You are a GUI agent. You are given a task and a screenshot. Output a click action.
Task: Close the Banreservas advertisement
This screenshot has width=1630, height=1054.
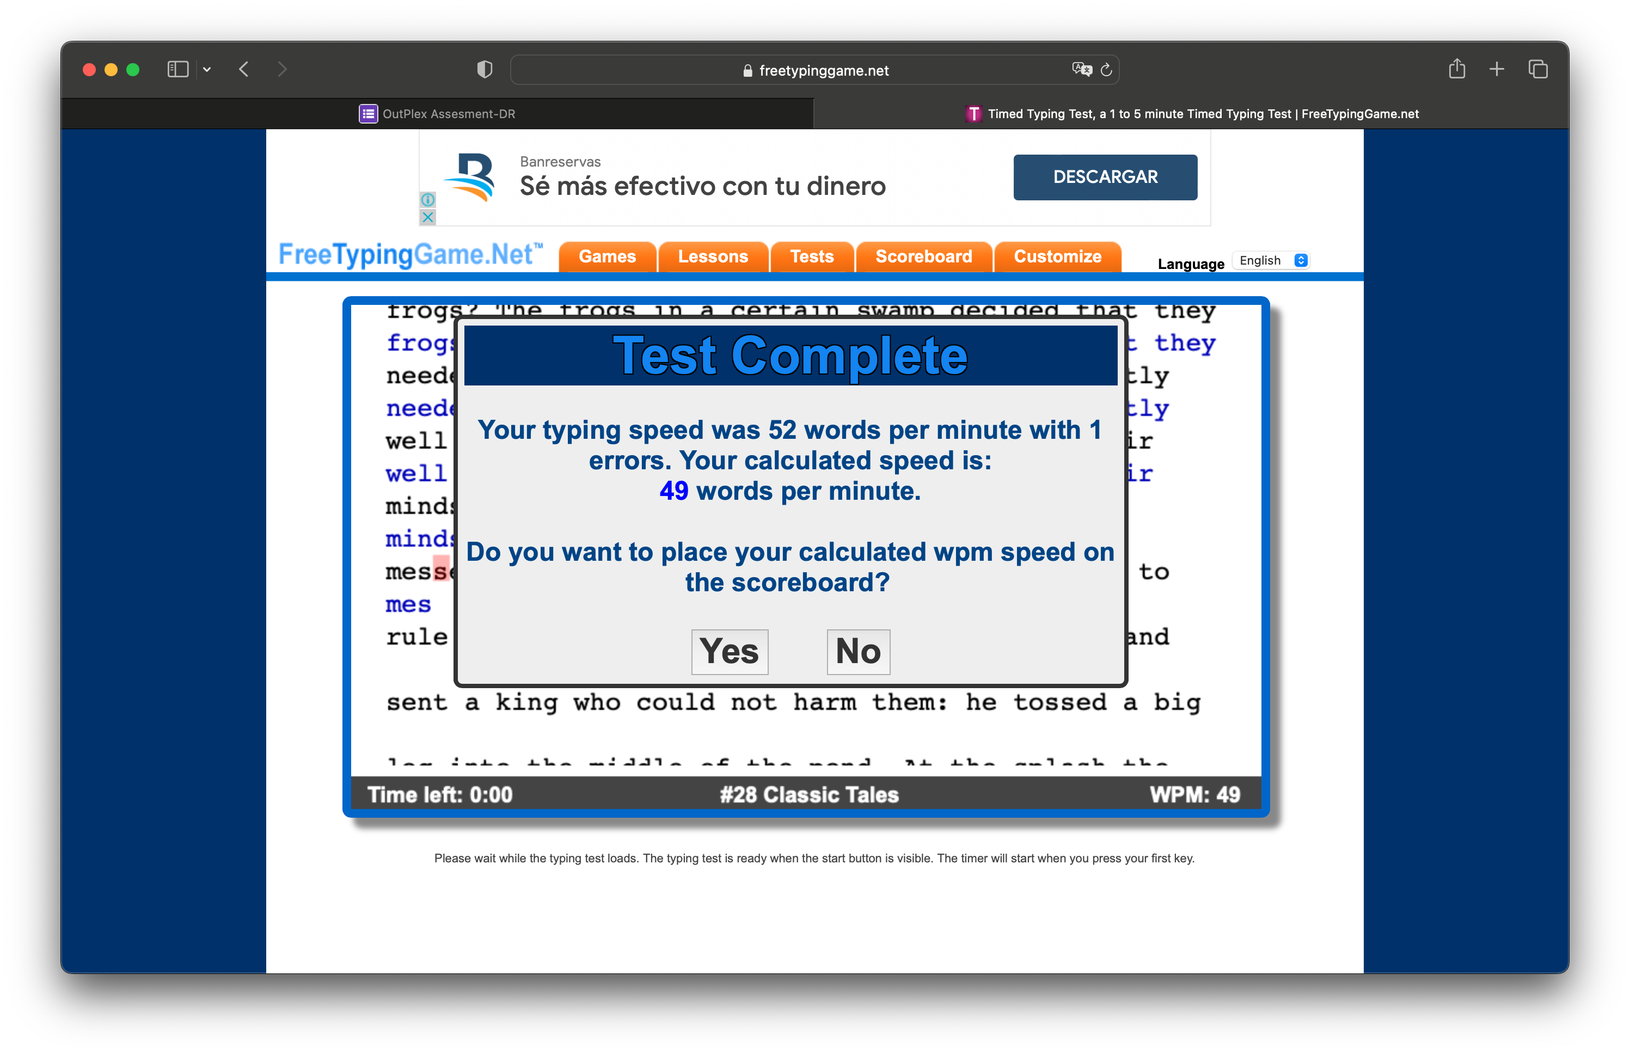428,218
